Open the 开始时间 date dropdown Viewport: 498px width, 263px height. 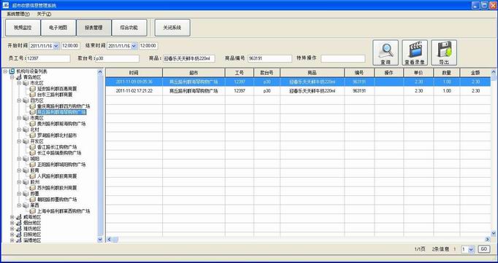56,46
